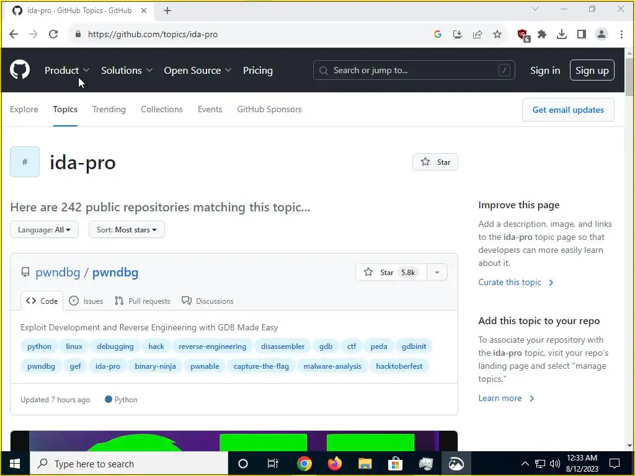Click the volume speaker tray icon
This screenshot has width=635, height=476.
tap(555, 464)
